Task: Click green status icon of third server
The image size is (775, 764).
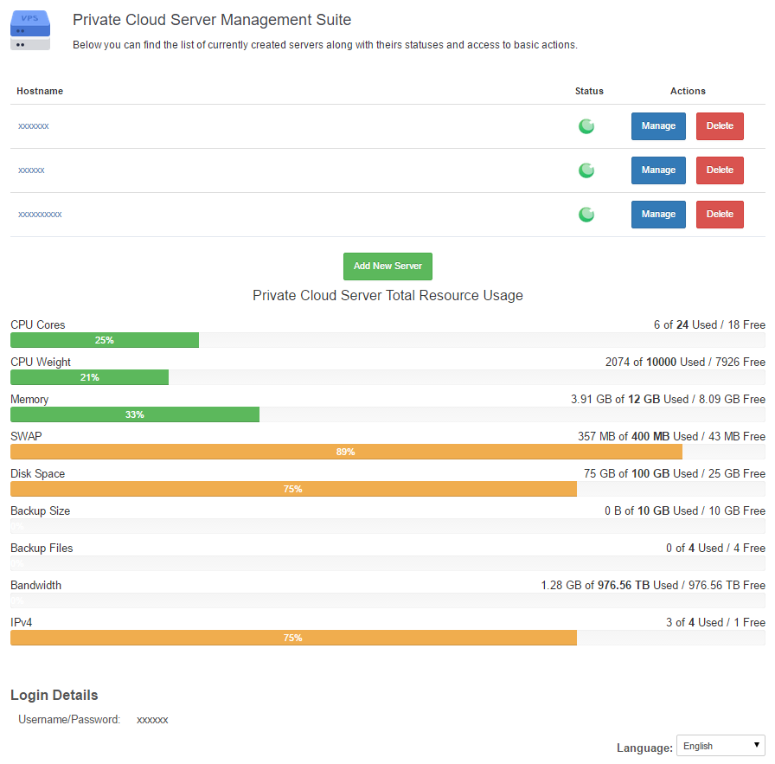Action: 586,215
